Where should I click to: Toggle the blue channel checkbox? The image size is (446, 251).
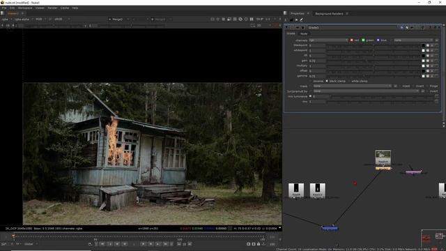pos(378,40)
